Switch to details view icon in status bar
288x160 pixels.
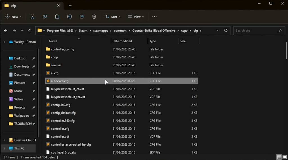click(279, 157)
